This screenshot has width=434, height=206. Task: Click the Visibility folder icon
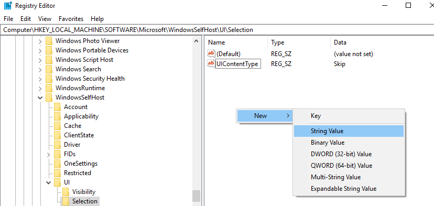click(x=66, y=192)
